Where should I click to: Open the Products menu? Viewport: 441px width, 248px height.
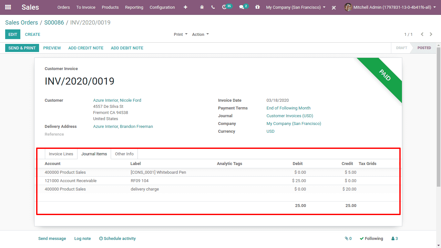coord(110,7)
